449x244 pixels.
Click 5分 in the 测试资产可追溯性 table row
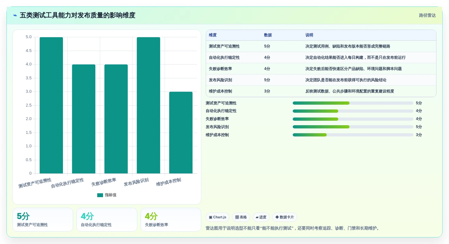pyautogui.click(x=267, y=46)
